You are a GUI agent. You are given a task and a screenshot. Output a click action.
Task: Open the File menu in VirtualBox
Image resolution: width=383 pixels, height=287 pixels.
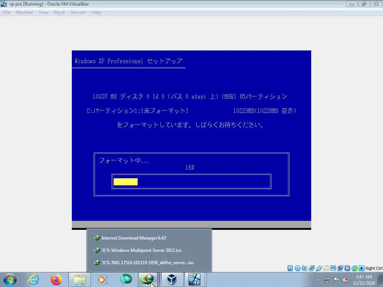click(x=6, y=12)
